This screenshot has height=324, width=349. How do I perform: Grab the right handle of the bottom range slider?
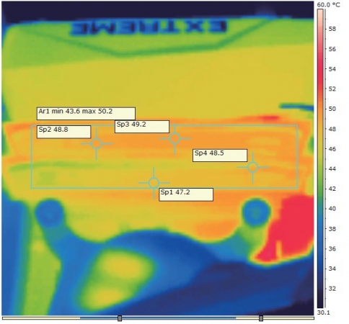coord(261,318)
